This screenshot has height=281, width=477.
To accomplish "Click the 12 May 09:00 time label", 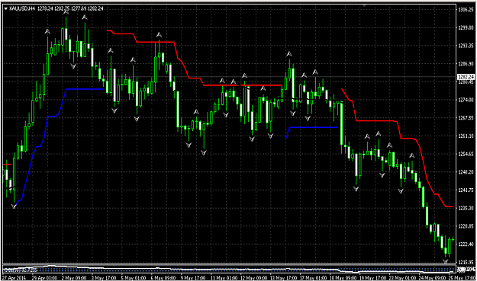I will [x=253, y=278].
